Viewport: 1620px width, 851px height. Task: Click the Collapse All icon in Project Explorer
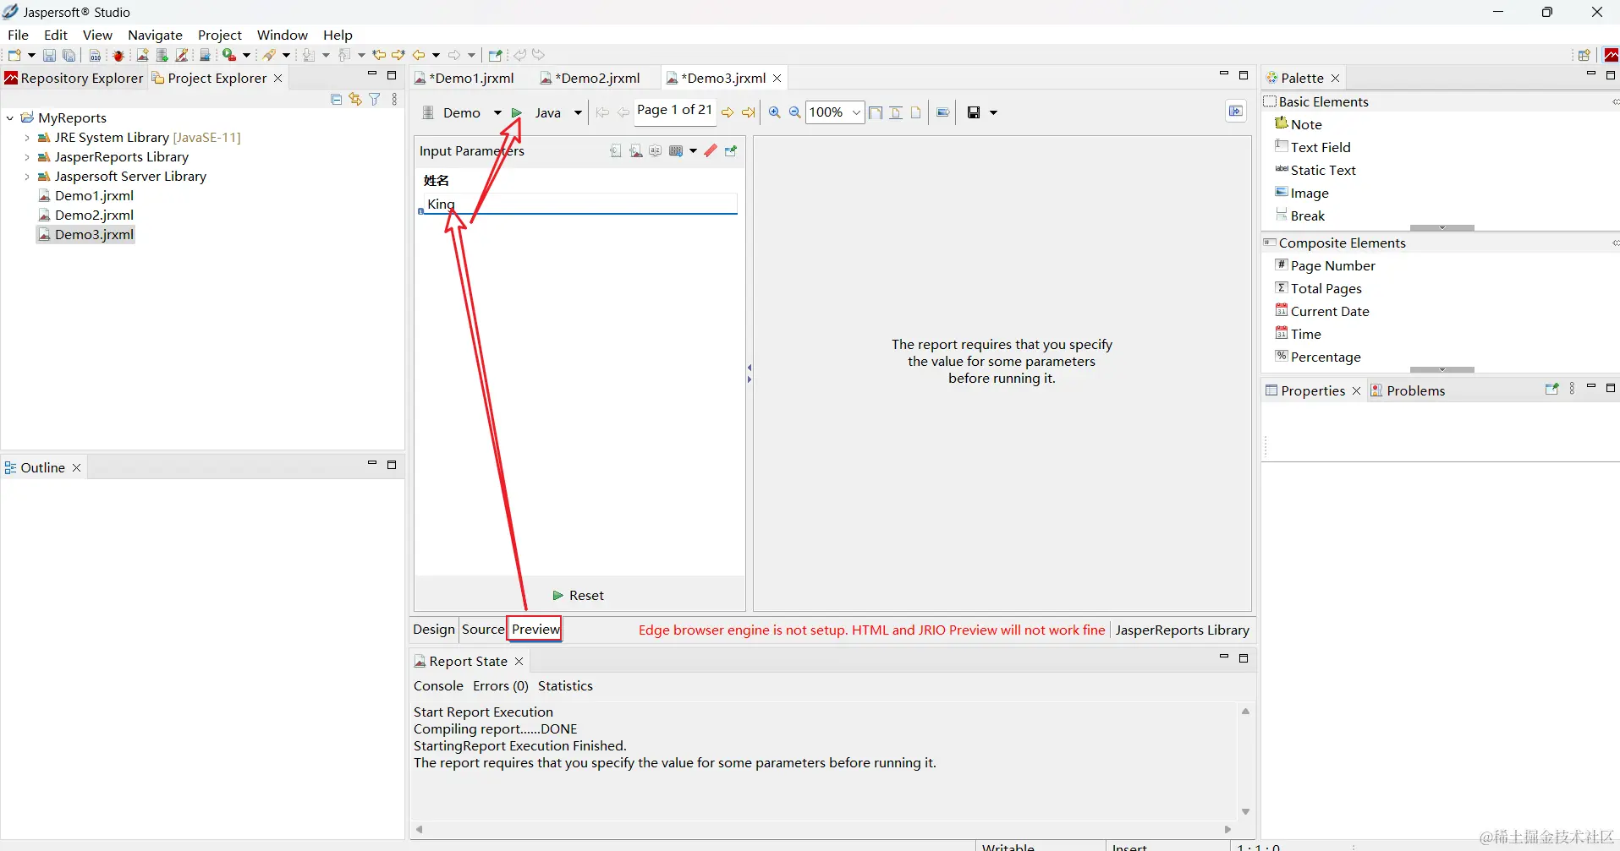336,99
